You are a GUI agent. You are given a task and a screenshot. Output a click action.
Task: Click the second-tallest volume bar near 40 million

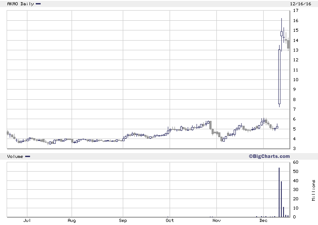click(281, 199)
